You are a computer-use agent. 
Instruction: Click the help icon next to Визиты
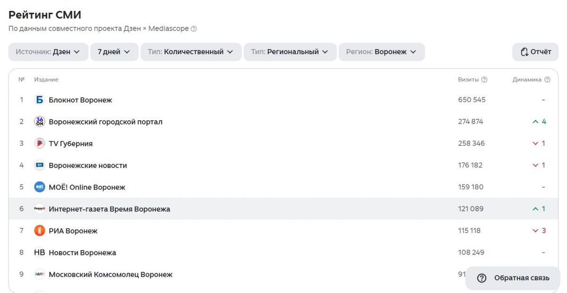pos(484,80)
